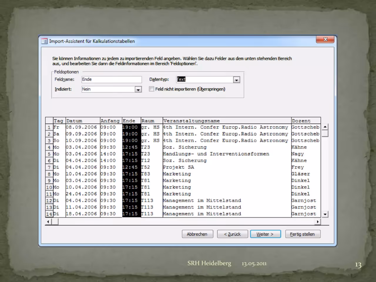Select the Veranstaltungsname column header
The image size is (376, 282).
pos(227,121)
